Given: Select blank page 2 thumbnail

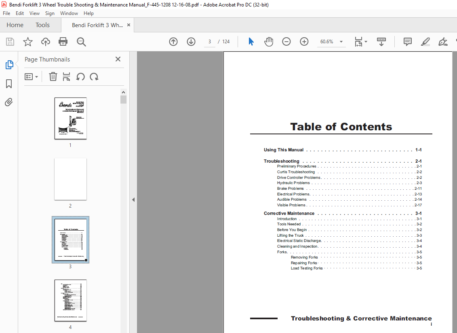Looking at the screenshot, I should point(71,179).
